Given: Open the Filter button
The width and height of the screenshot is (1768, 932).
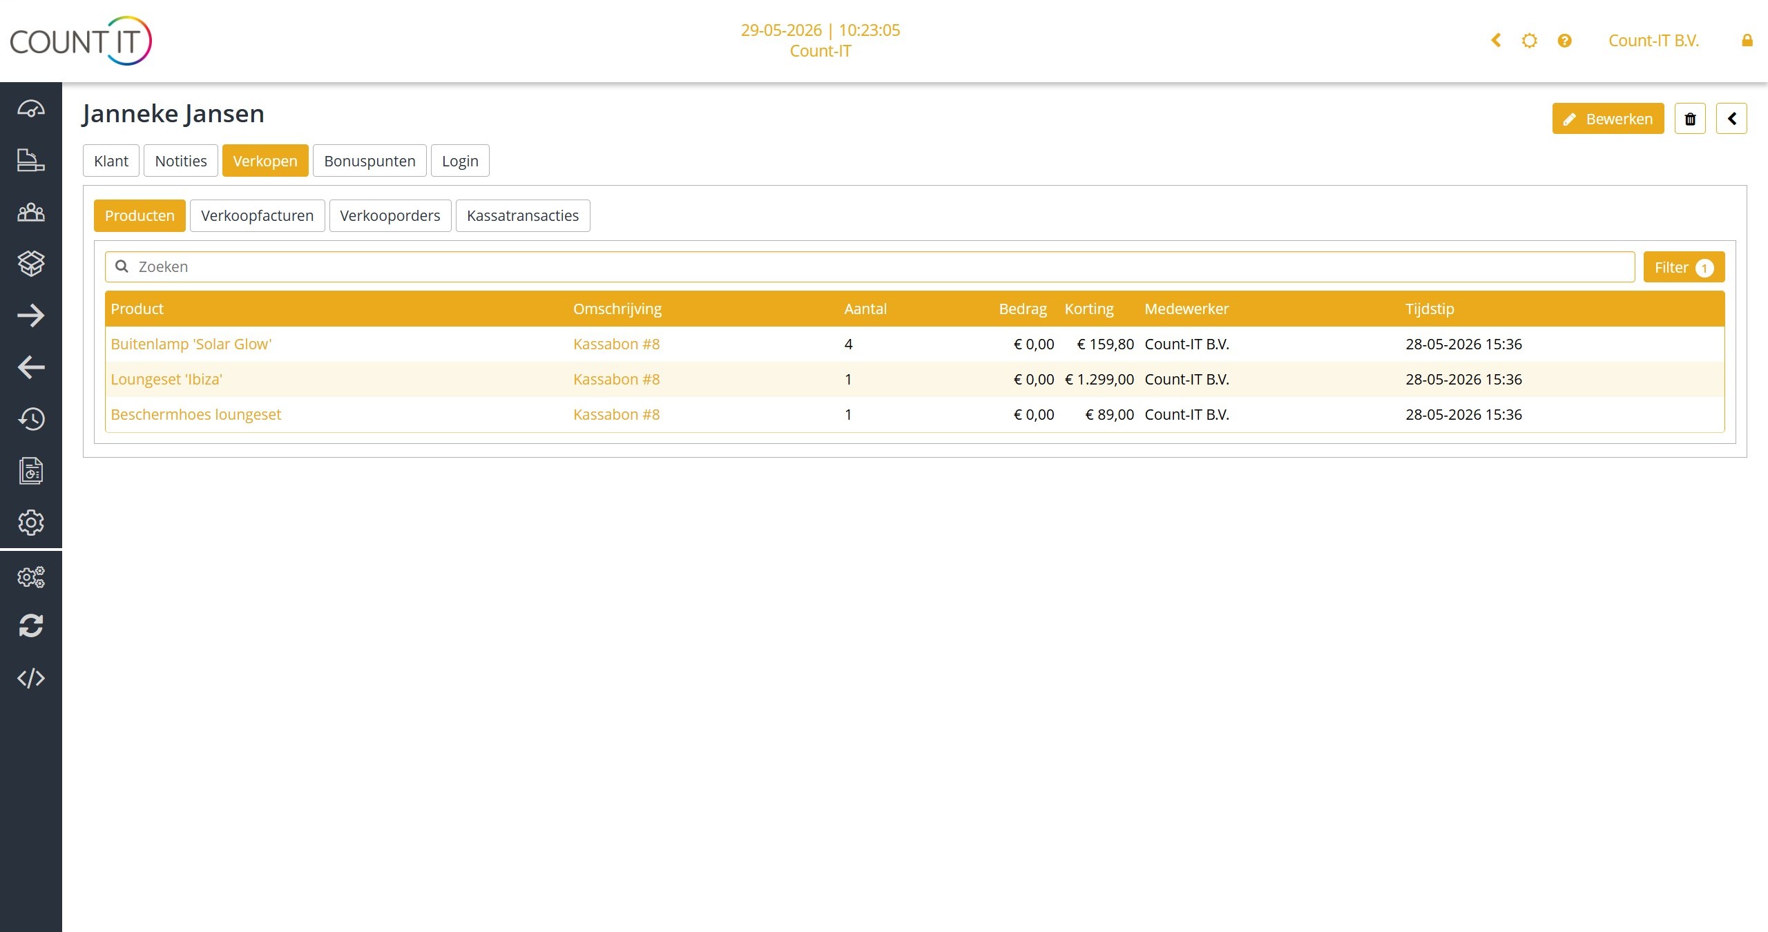Looking at the screenshot, I should pos(1684,267).
